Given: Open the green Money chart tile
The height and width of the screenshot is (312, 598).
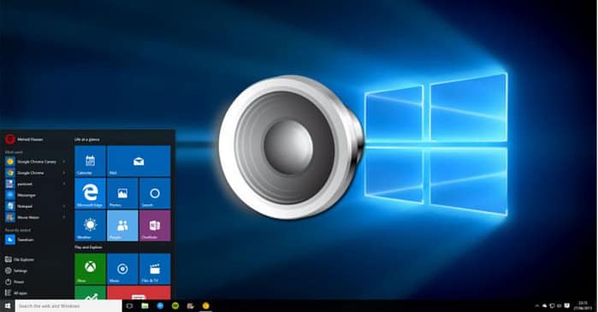Looking at the screenshot, I should coord(90,292).
